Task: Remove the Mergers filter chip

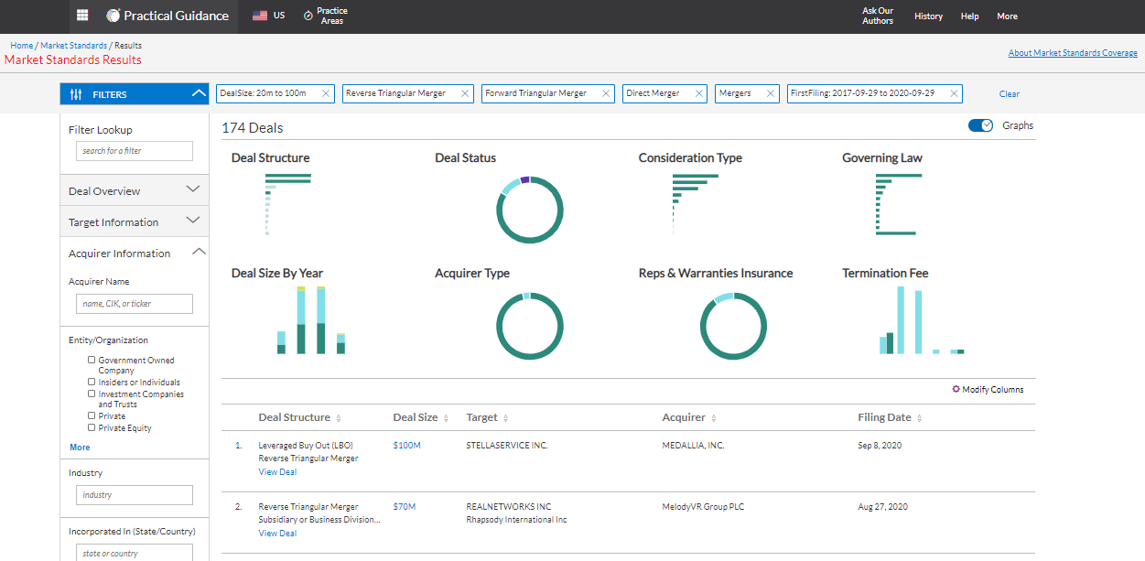Action: (771, 93)
